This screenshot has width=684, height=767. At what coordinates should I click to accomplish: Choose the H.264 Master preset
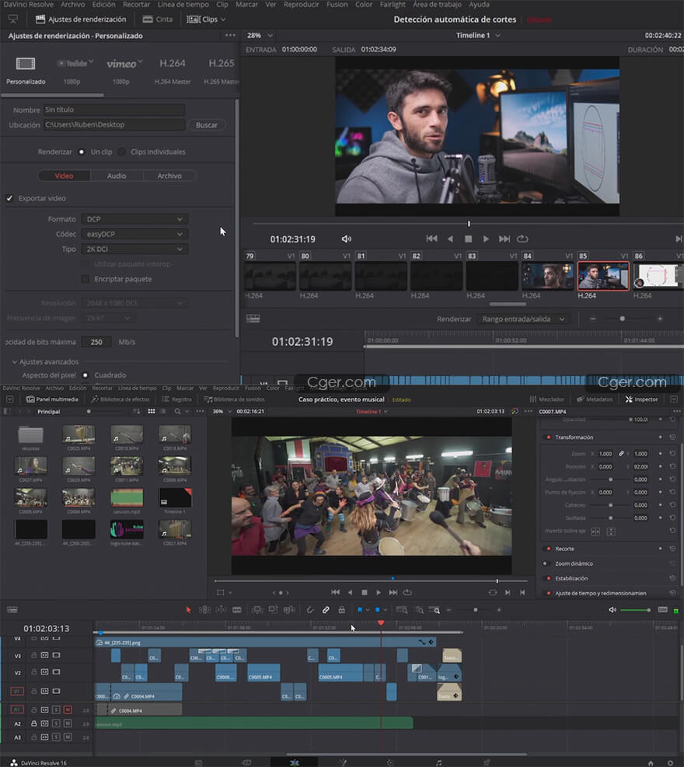tap(173, 71)
